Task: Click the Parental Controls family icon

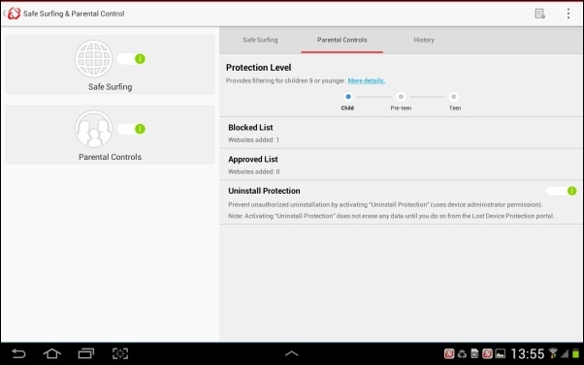Action: 93,129
